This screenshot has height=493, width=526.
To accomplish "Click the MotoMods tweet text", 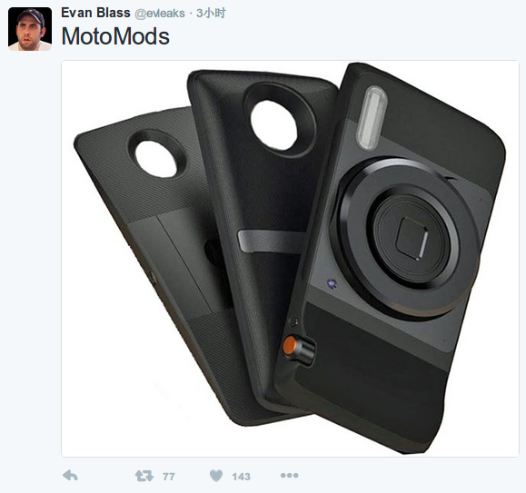I will click(115, 35).
